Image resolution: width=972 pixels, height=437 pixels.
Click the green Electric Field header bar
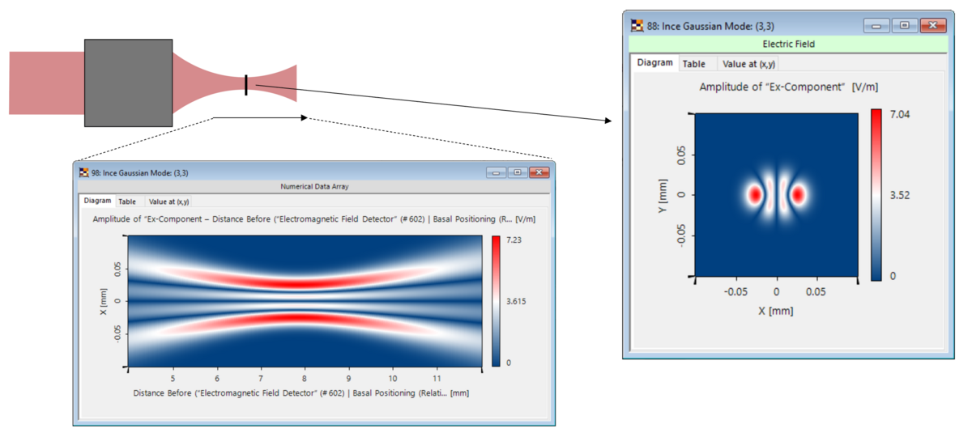tap(788, 44)
